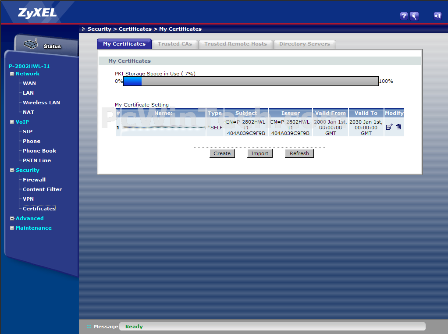448x334 pixels.
Task: Click the Ready message field
Action: pos(272,327)
